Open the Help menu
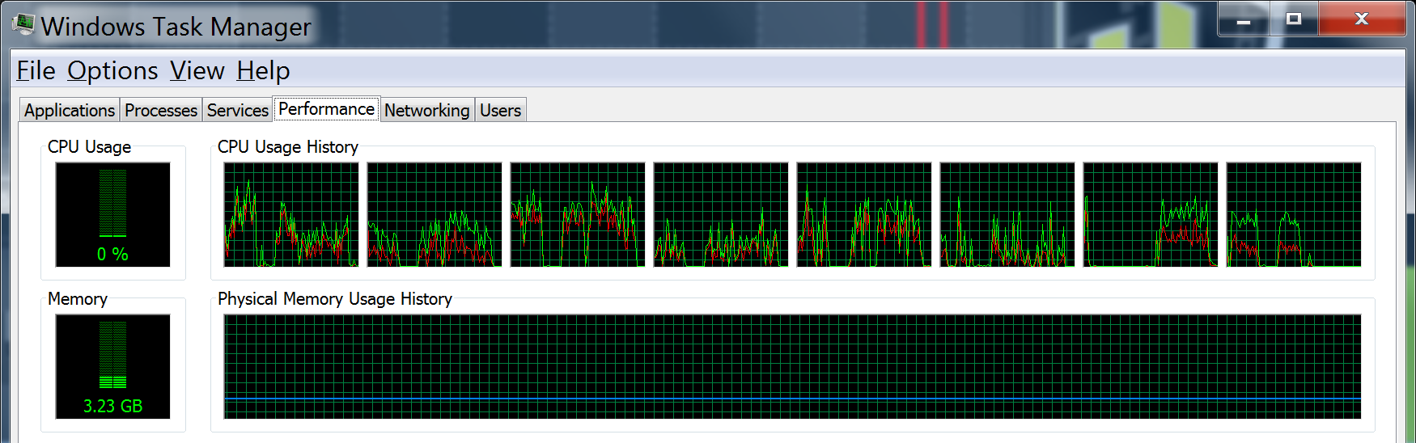 263,71
